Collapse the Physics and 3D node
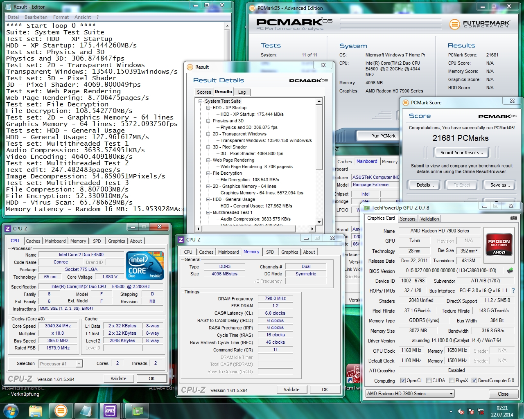 pyautogui.click(x=208, y=121)
